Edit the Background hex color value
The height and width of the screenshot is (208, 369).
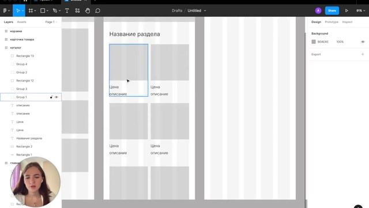pos(323,42)
